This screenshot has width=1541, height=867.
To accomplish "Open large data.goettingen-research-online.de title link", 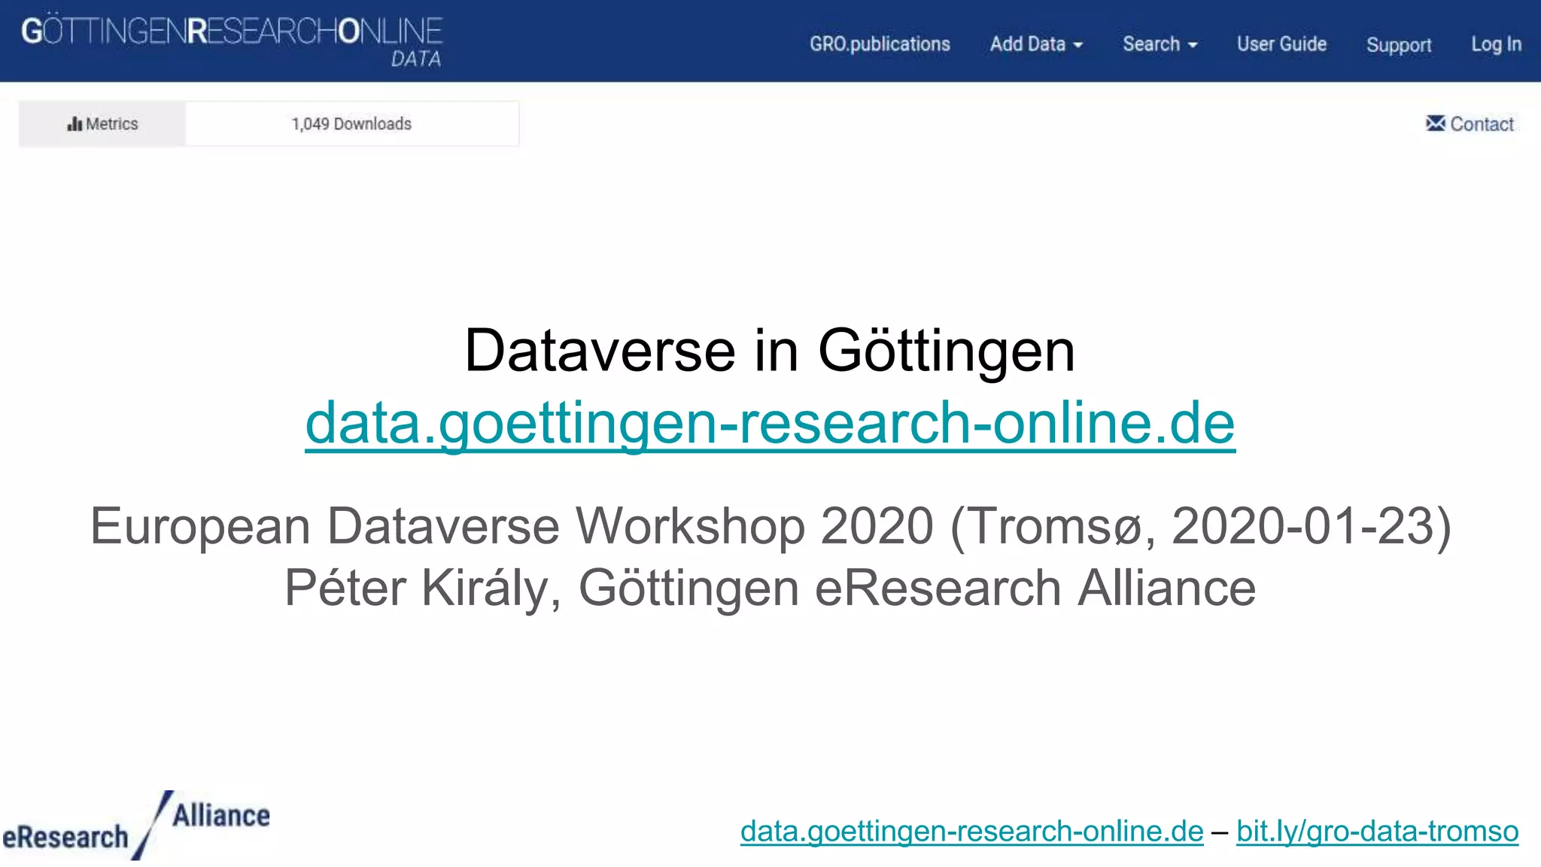I will point(770,423).
